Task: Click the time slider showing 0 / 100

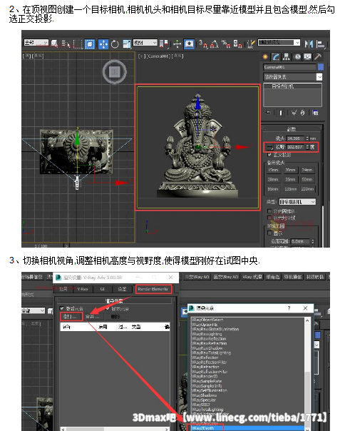Action: 41,245
